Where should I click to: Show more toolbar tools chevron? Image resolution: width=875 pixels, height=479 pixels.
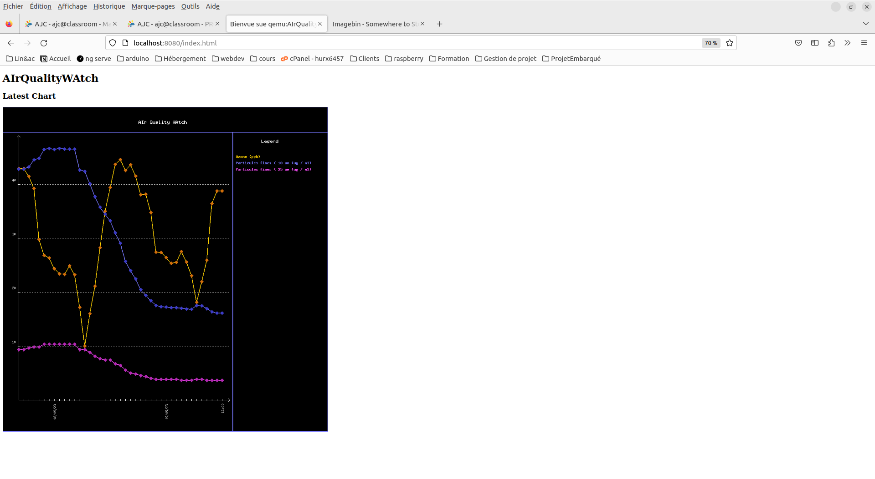(848, 43)
